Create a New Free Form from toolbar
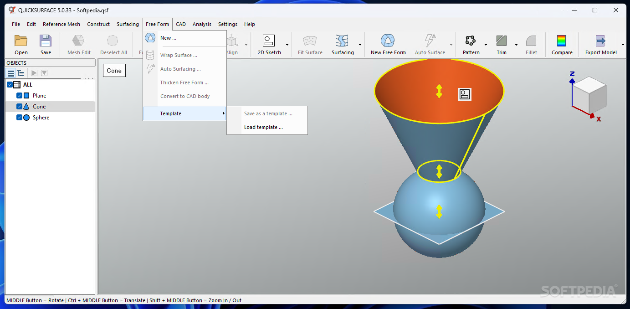Viewport: 630px width, 309px height. [388, 45]
